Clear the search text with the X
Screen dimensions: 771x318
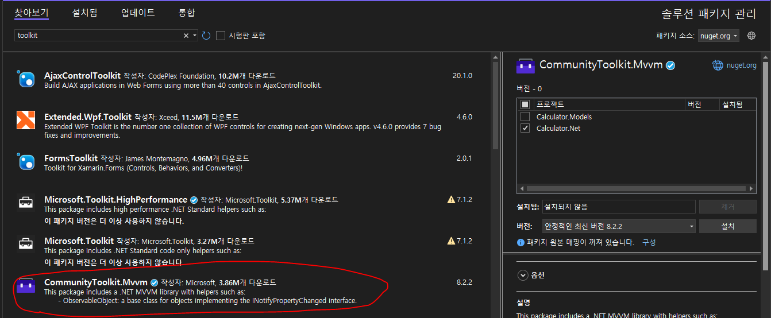(186, 36)
